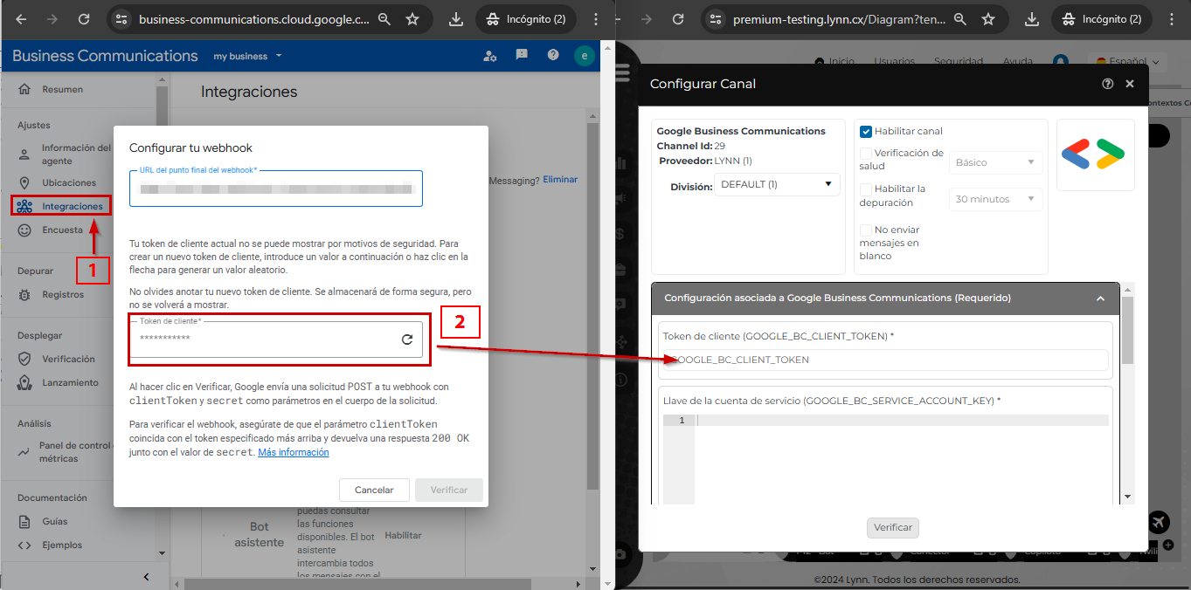Open Ejemplos under Documentación
Screen dimensions: 1191x590
point(62,545)
